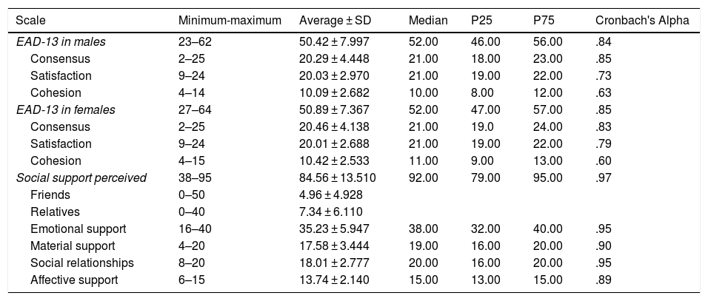Select the .97 Cronbach's Alpha value
708x301 pixels.
pos(604,178)
